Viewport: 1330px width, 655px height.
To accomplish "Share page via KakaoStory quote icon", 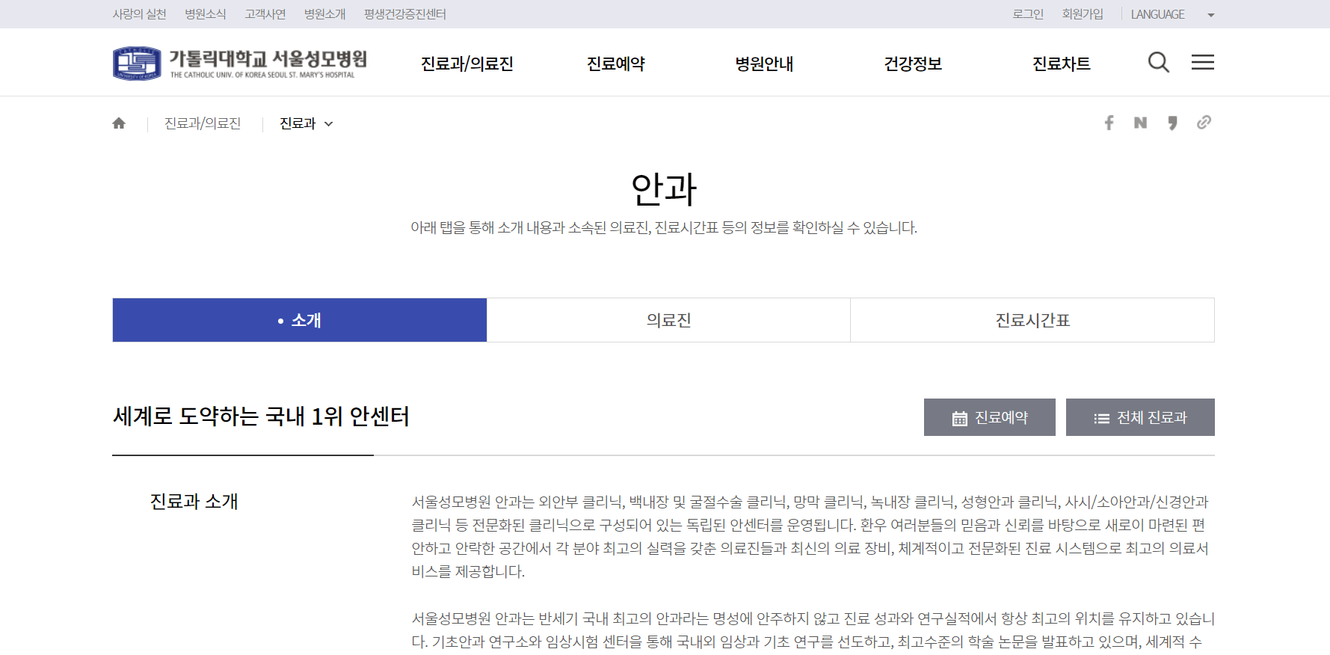I will click(x=1172, y=123).
